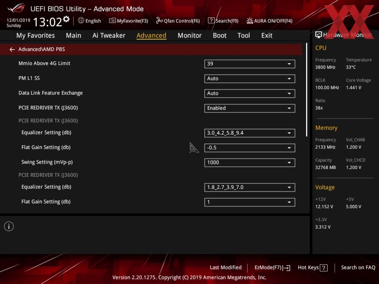This screenshot has width=379, height=284.
Task: Click the globe language icon
Action: [x=81, y=20]
